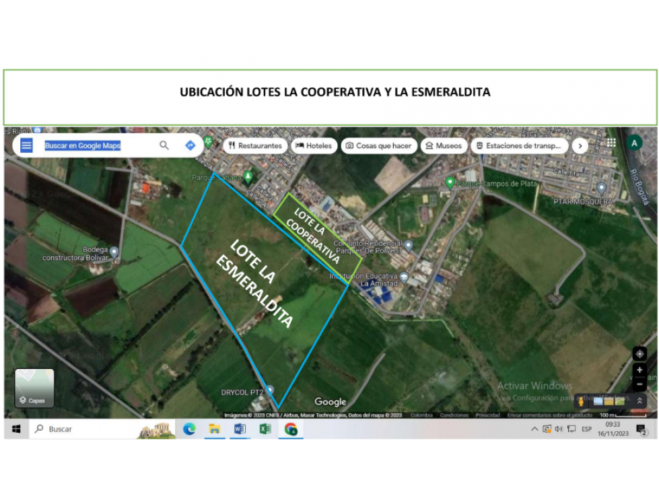Switch to Chrome on the taskbar

[291, 429]
